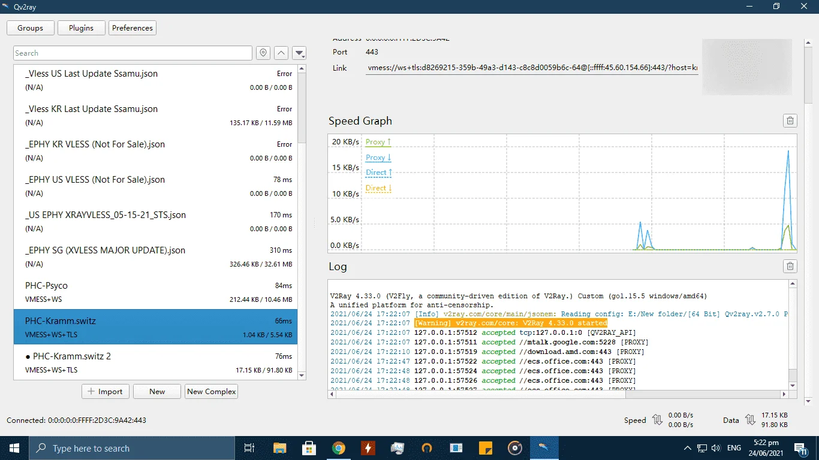Open the Windows Start menu
Screen dimensions: 819x460
14,448
